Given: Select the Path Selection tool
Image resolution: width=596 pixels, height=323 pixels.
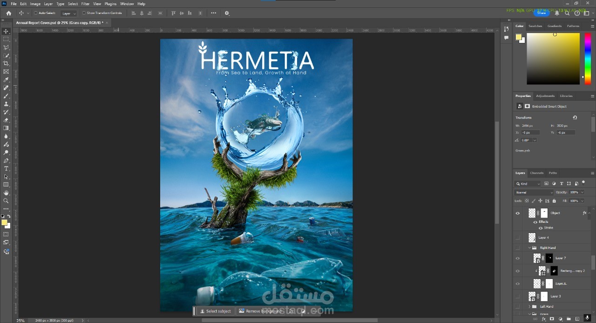Looking at the screenshot, I should pyautogui.click(x=6, y=177).
